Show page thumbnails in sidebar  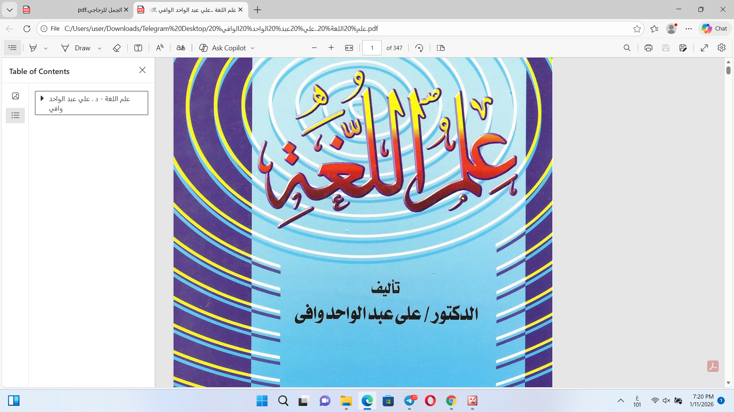(15, 96)
